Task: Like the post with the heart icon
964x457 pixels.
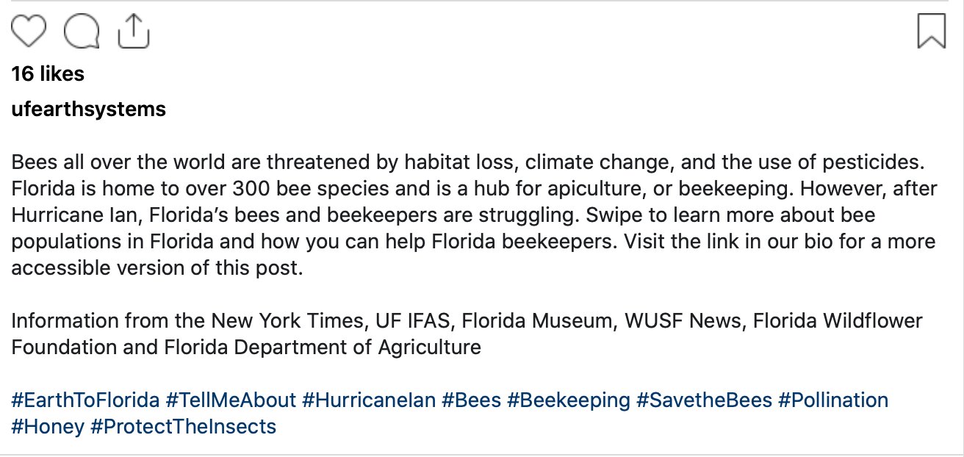Action: pos(29,32)
